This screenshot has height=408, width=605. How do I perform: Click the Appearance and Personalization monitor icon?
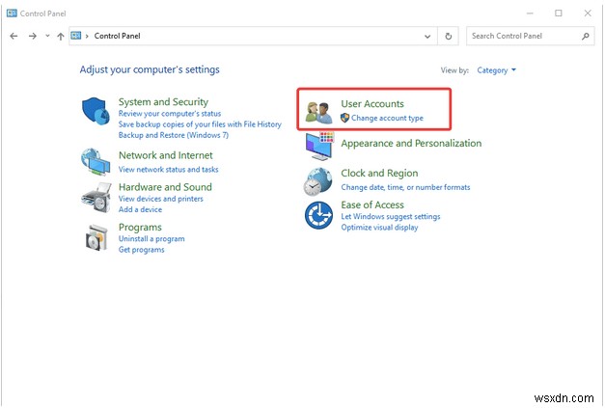(318, 147)
